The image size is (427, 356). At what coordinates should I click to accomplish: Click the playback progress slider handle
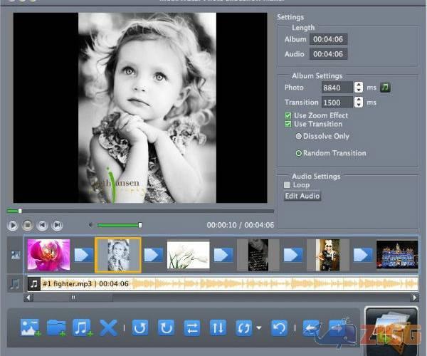(20, 211)
